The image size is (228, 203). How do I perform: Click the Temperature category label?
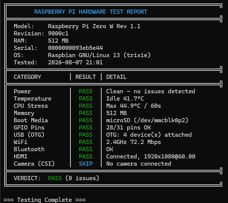33,99
